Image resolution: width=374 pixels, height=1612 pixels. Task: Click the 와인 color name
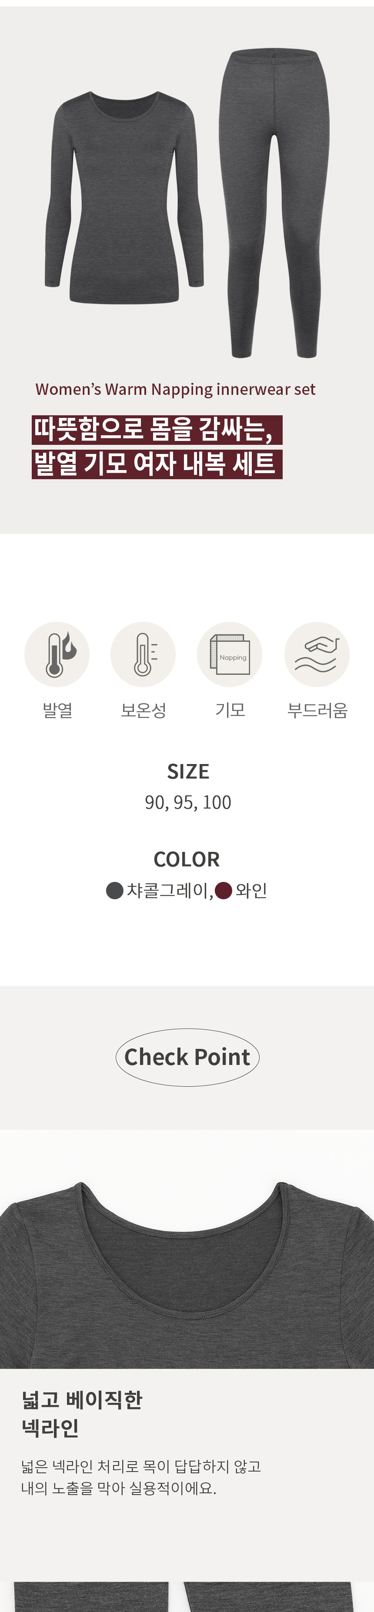point(251,890)
